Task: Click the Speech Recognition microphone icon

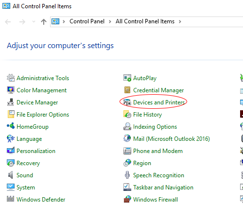Action: pyautogui.click(x=127, y=175)
